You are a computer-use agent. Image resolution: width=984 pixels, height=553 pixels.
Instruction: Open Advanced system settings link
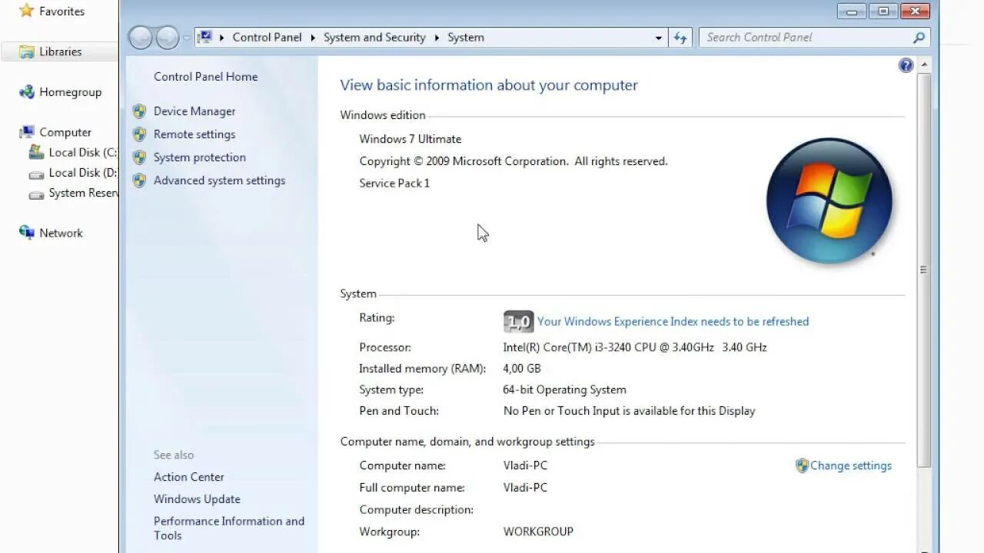point(219,180)
